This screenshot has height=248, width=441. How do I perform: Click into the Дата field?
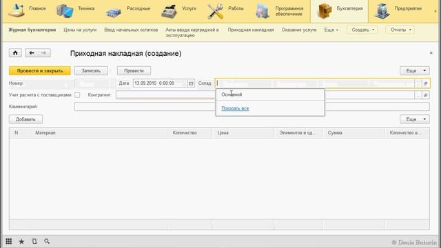[160, 83]
